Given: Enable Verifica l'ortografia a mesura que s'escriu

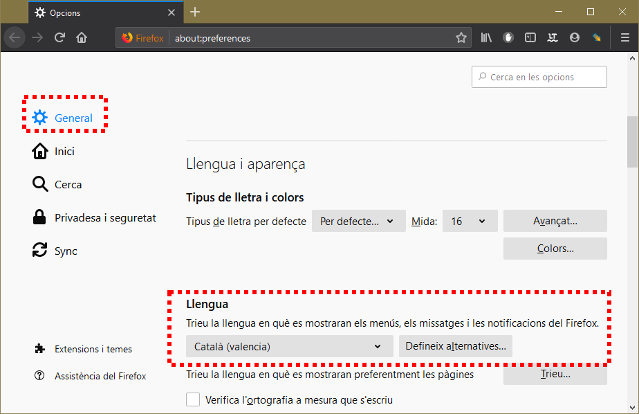Looking at the screenshot, I should click(193, 399).
